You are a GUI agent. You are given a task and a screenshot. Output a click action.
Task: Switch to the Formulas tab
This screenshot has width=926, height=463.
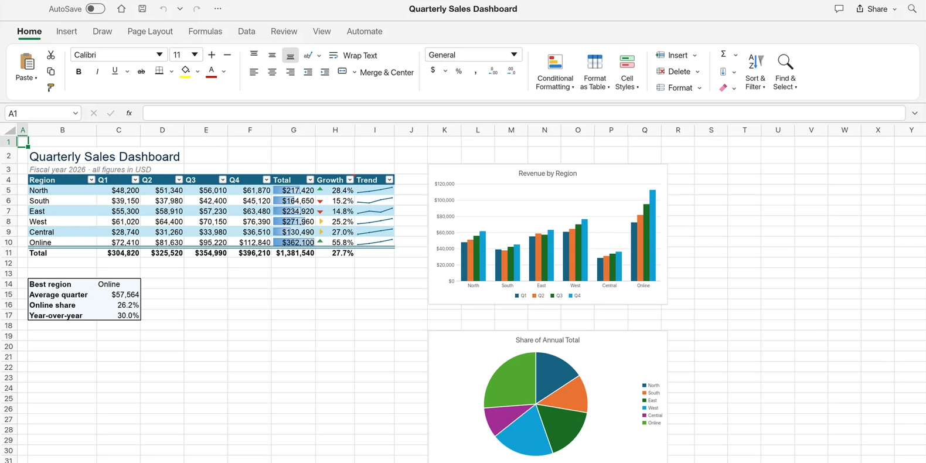[x=205, y=32]
